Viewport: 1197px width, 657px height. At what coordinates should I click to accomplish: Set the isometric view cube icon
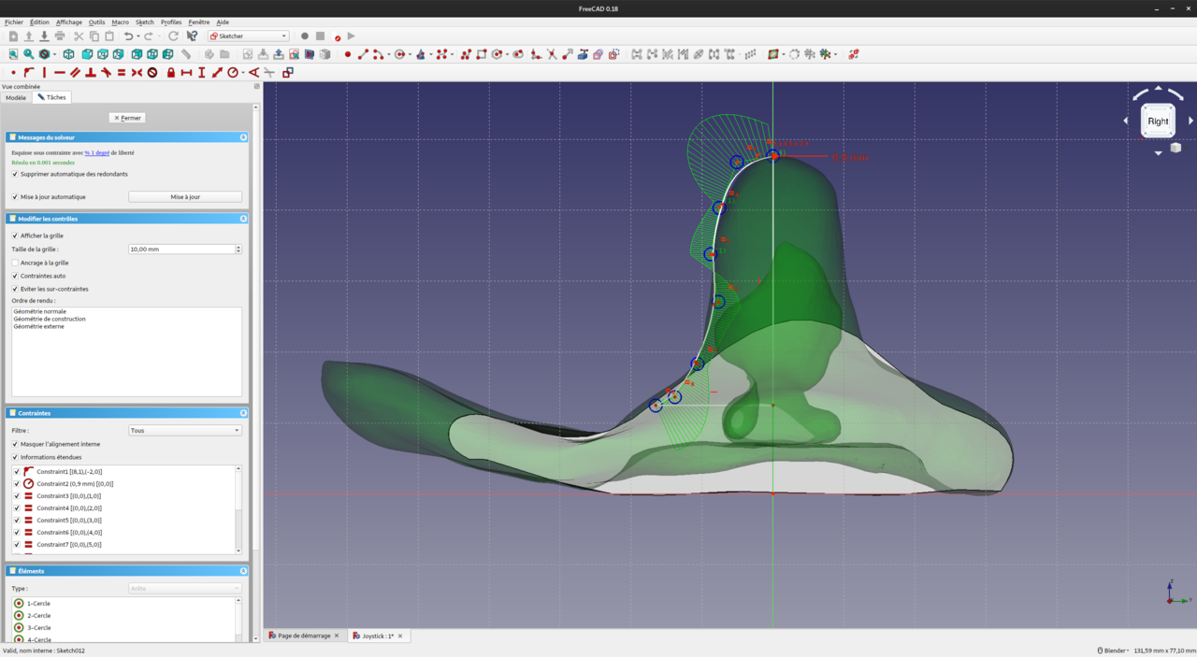click(x=69, y=54)
